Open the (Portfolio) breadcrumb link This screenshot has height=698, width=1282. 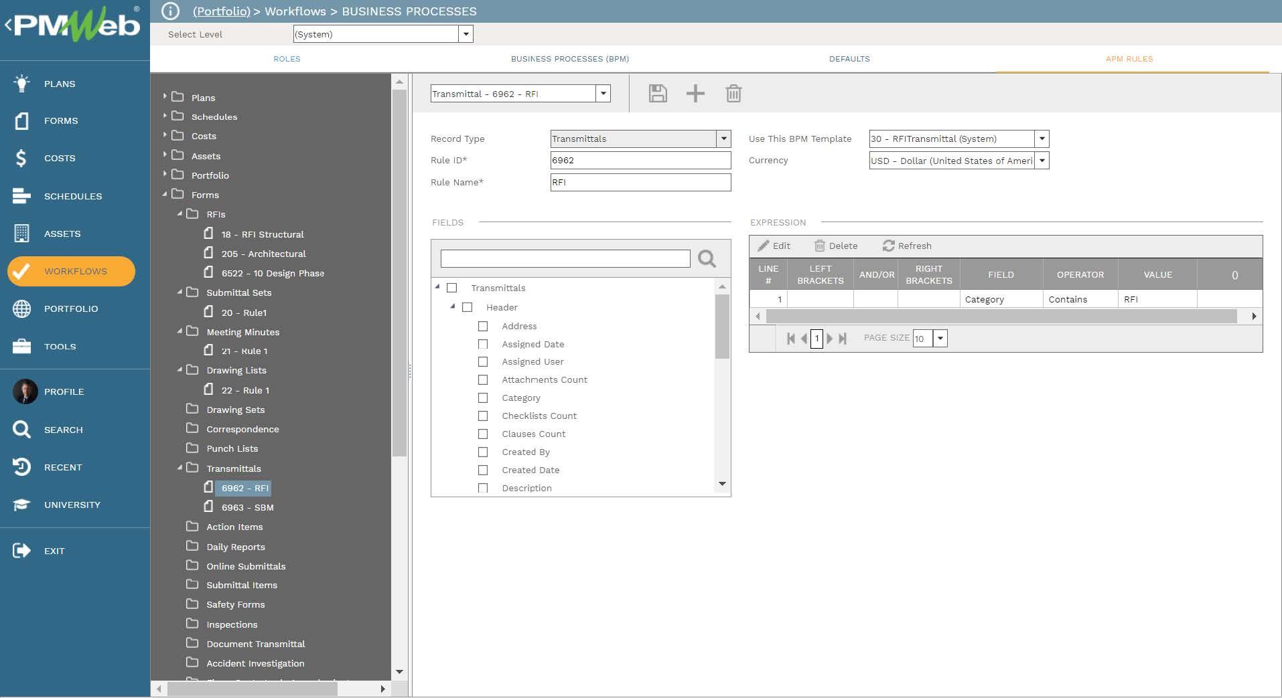[222, 11]
